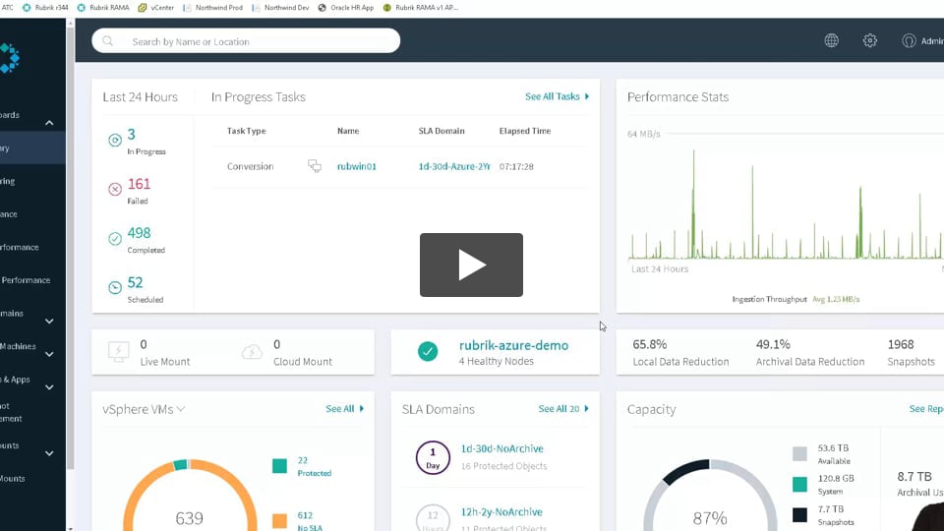Open the 1d-30d-Azure-2Yr SLA domain link

(x=454, y=166)
